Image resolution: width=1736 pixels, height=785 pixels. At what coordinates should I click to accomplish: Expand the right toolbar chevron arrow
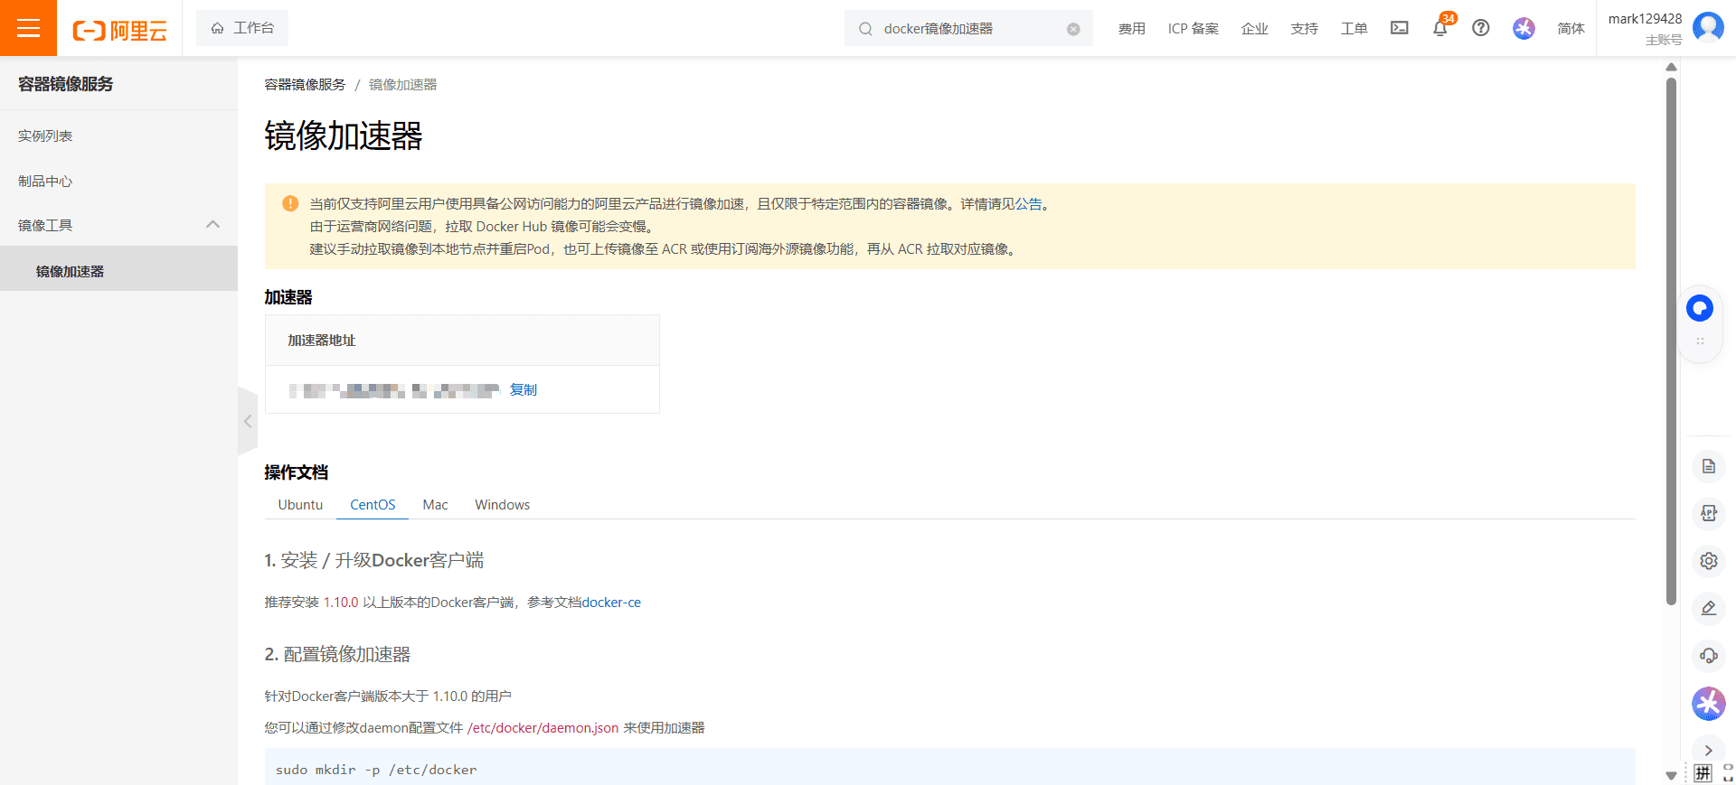(1708, 751)
